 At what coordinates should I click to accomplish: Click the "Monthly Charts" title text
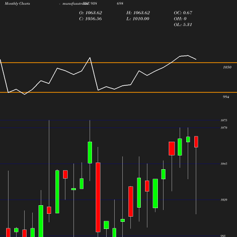tap(18, 3)
